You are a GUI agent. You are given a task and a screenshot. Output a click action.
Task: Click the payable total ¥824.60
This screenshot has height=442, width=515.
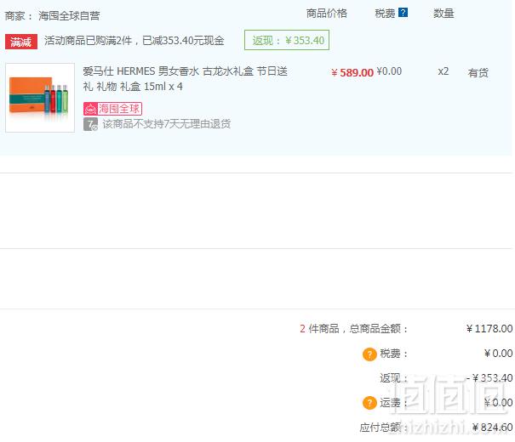click(492, 428)
